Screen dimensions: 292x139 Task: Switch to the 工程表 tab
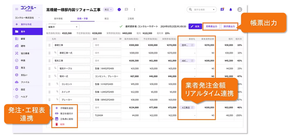(131, 19)
